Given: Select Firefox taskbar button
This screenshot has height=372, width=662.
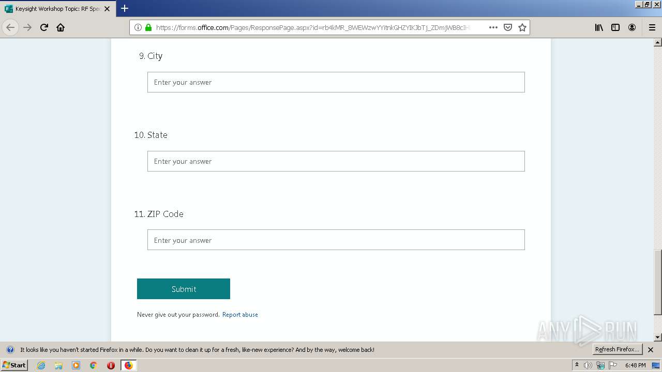Looking at the screenshot, I should [128, 365].
